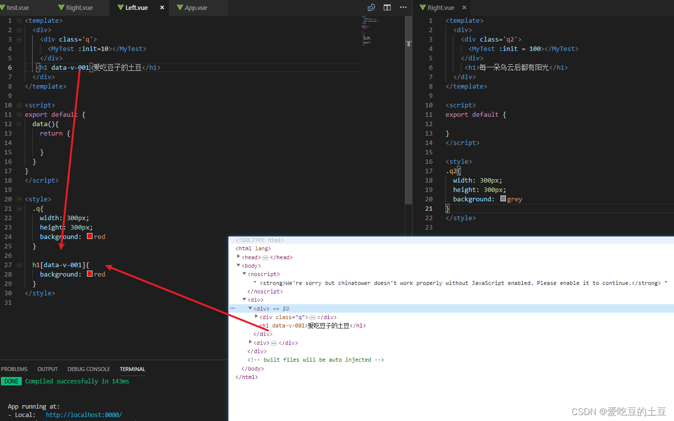Select h1 data-v-001 line in DevTools
The image size is (674, 421).
pyautogui.click(x=313, y=326)
